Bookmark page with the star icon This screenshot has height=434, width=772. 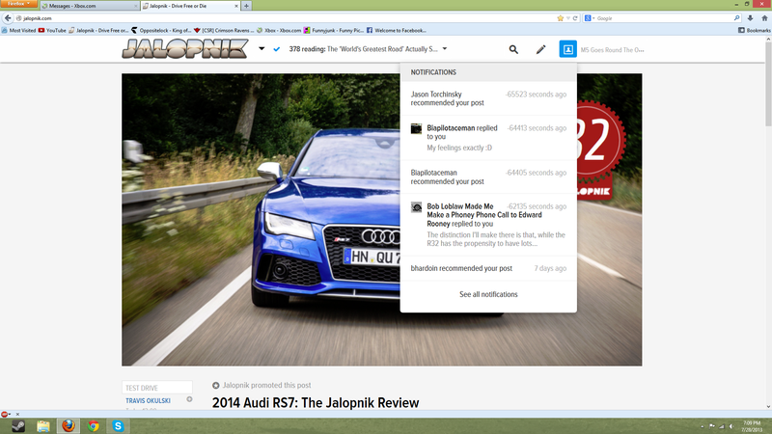tap(560, 18)
